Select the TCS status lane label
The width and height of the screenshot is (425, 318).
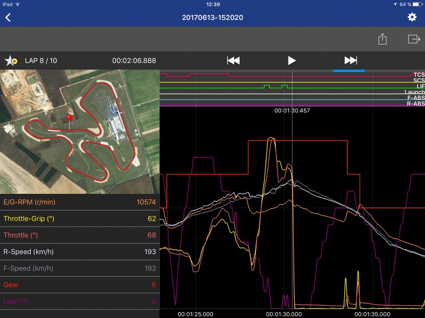[x=419, y=75]
